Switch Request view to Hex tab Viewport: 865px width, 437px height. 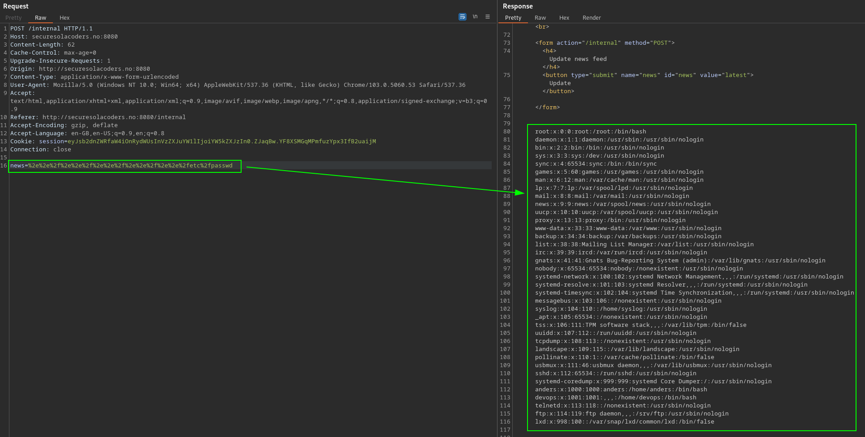(65, 18)
